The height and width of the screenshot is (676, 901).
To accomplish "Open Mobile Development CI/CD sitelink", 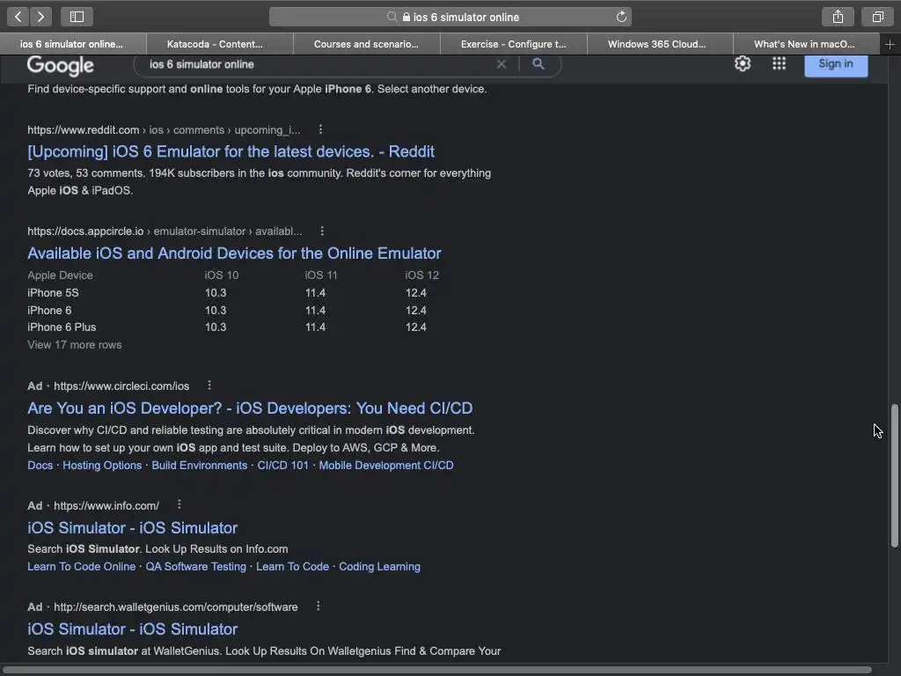I will point(386,466).
